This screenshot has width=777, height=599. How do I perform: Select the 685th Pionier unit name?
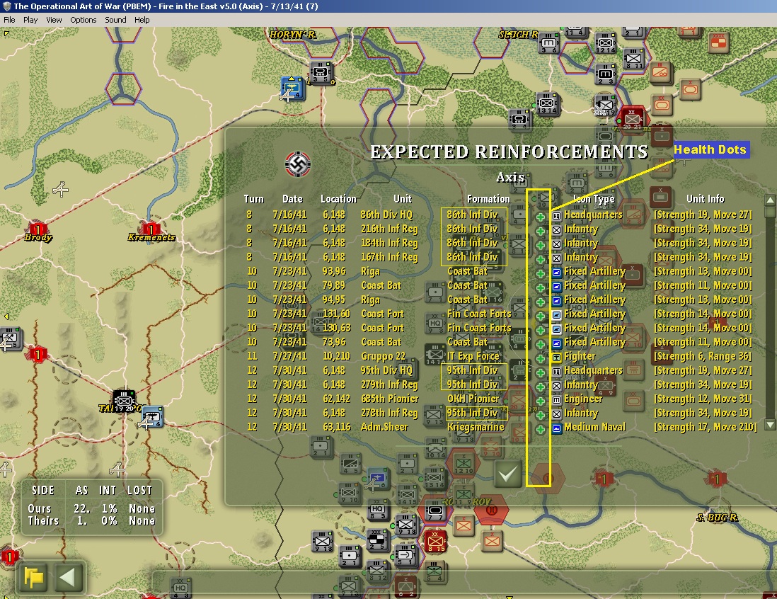pyautogui.click(x=389, y=399)
